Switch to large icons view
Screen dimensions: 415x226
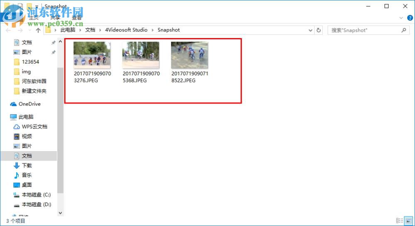(x=409, y=221)
